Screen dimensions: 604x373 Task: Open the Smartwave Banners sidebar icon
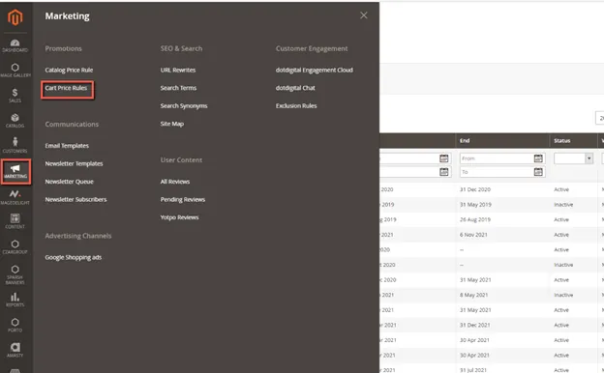[15, 274]
